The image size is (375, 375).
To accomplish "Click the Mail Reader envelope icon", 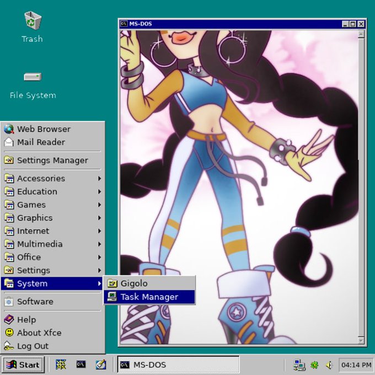I will point(9,142).
